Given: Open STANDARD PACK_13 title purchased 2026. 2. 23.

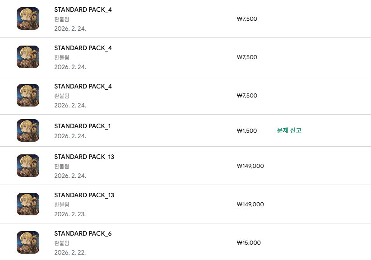Looking at the screenshot, I should click(x=84, y=195).
